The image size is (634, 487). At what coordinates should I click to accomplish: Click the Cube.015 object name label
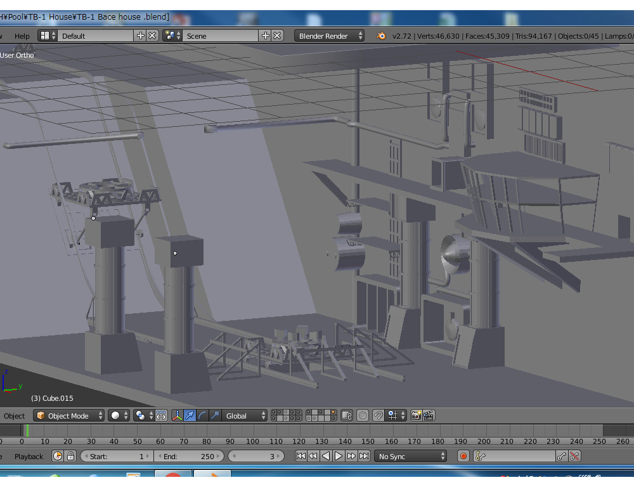[x=52, y=398]
